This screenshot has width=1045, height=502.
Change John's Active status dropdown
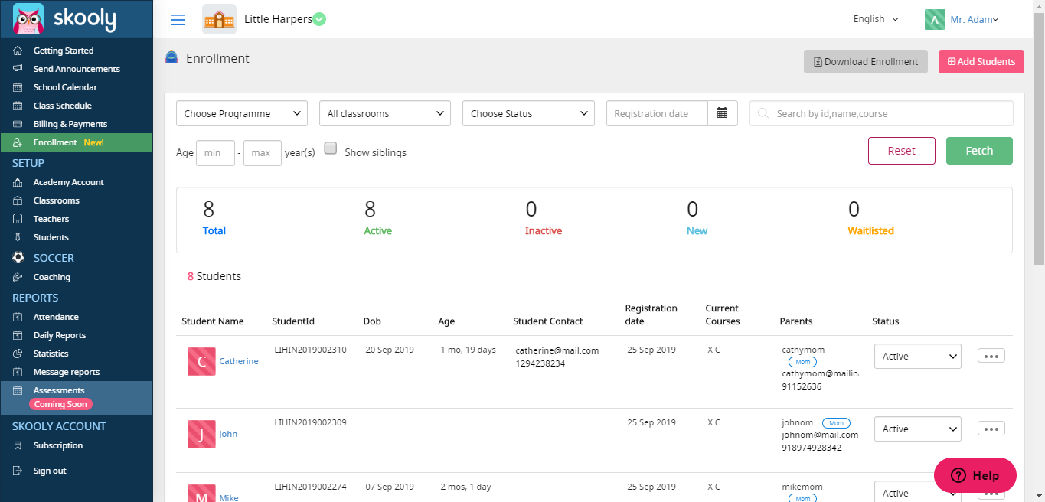click(x=917, y=429)
